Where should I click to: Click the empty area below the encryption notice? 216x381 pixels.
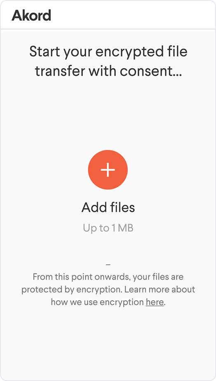tap(108, 343)
